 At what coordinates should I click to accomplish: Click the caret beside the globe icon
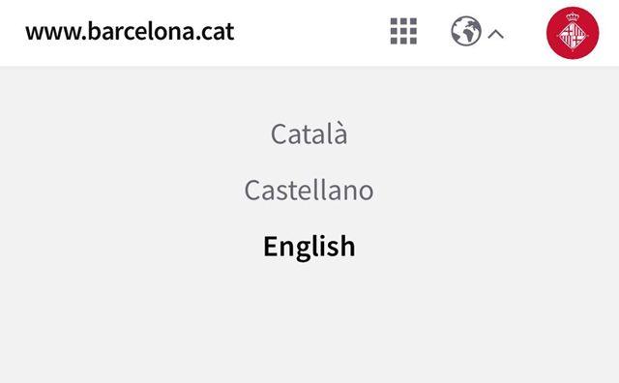point(496,35)
